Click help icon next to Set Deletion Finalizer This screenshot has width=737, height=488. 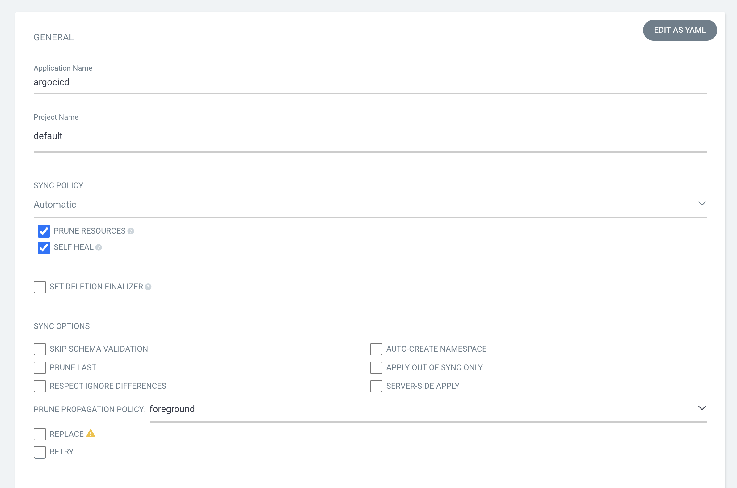point(148,287)
